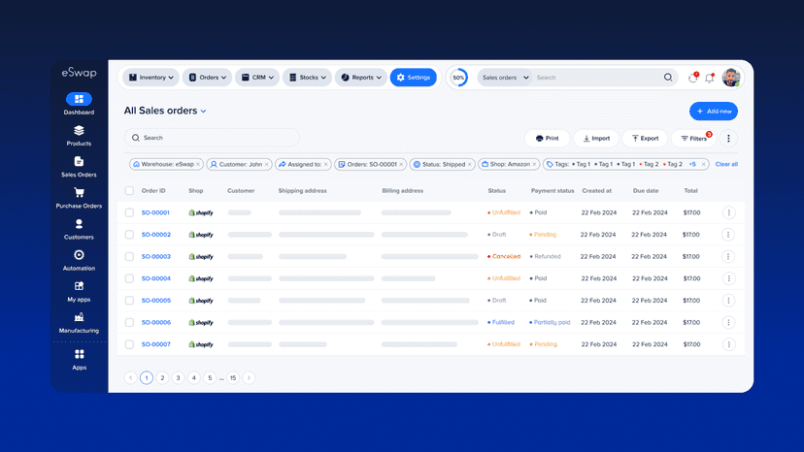Open row actions menu for SO-00003
The height and width of the screenshot is (452, 804).
click(x=728, y=257)
